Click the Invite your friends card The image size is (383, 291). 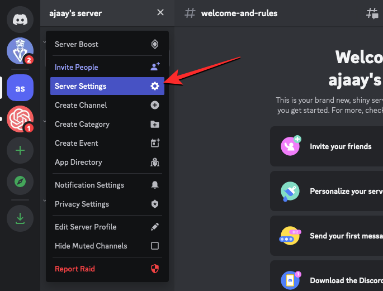pyautogui.click(x=327, y=146)
